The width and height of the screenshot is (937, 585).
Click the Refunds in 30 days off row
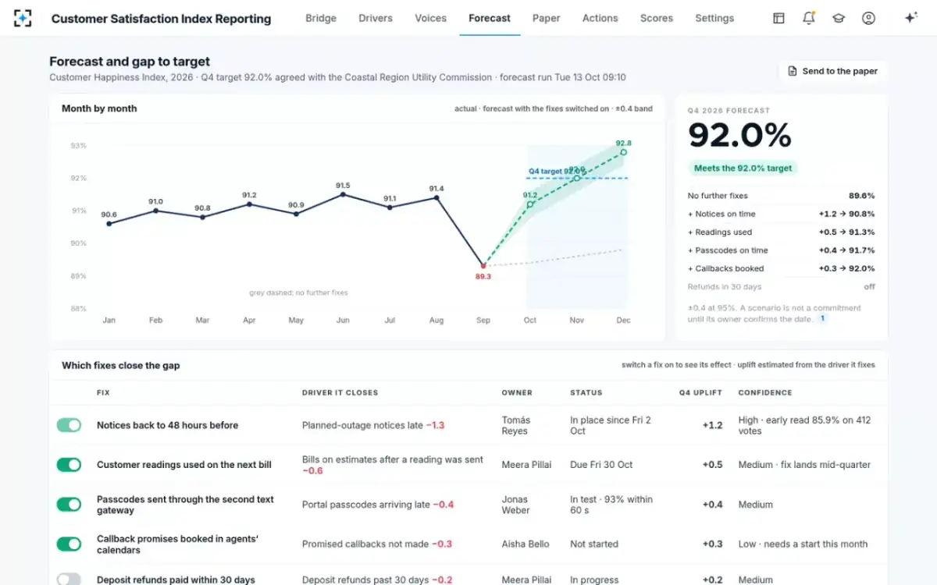(x=781, y=287)
